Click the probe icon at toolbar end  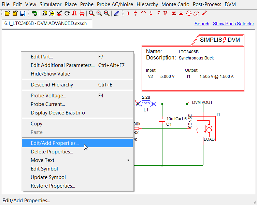204,13
